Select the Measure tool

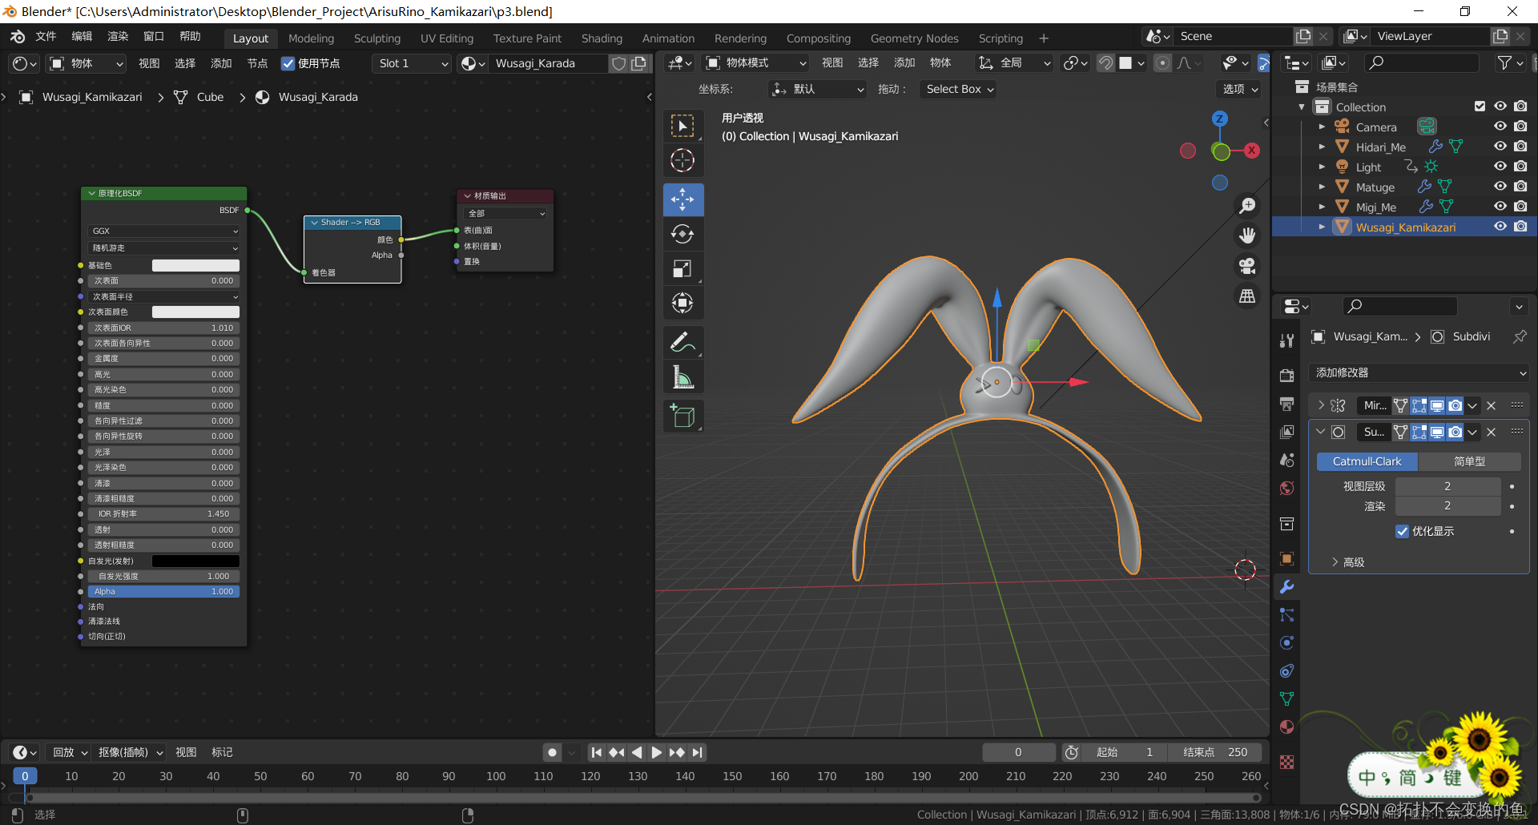tap(682, 376)
